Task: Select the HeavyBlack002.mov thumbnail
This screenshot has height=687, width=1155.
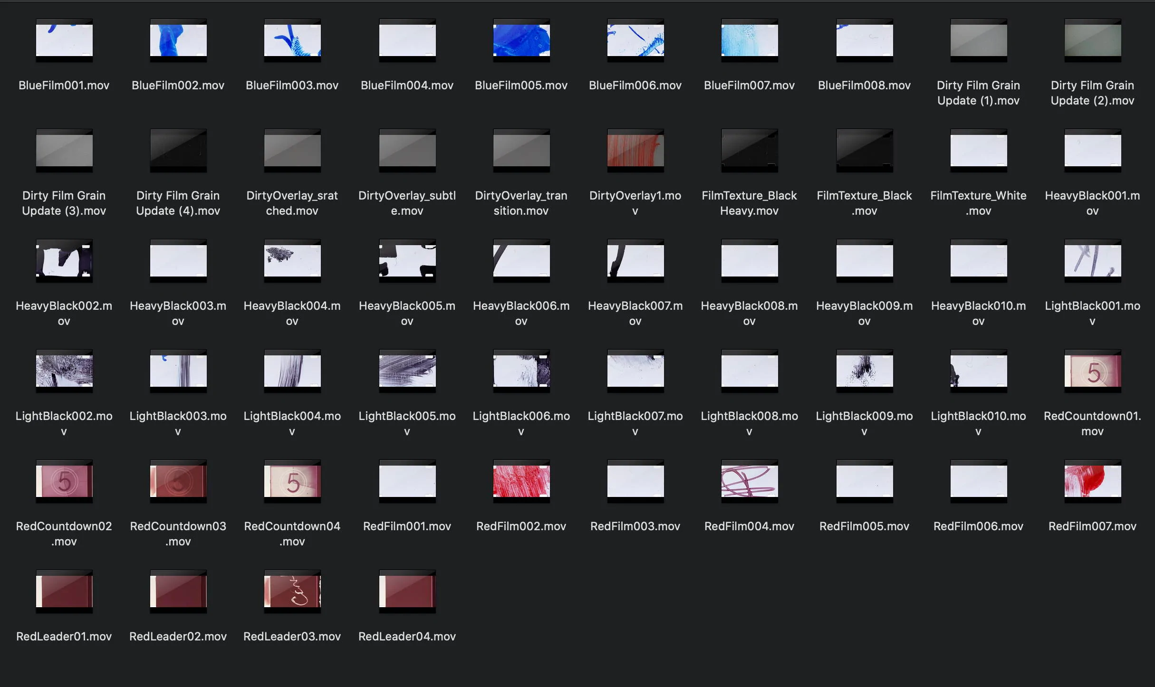Action: [64, 261]
